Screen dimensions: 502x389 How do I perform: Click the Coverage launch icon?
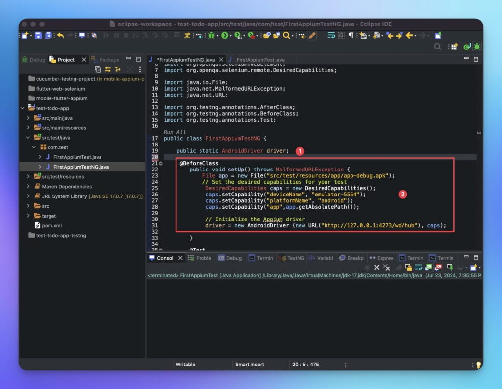click(x=238, y=35)
